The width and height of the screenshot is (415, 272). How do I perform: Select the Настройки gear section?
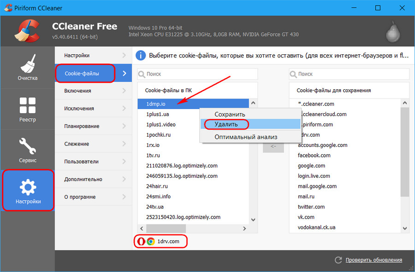coord(27,191)
